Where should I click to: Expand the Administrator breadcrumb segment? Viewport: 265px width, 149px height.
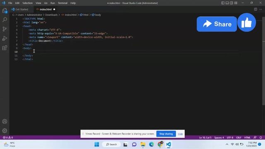(x=34, y=15)
